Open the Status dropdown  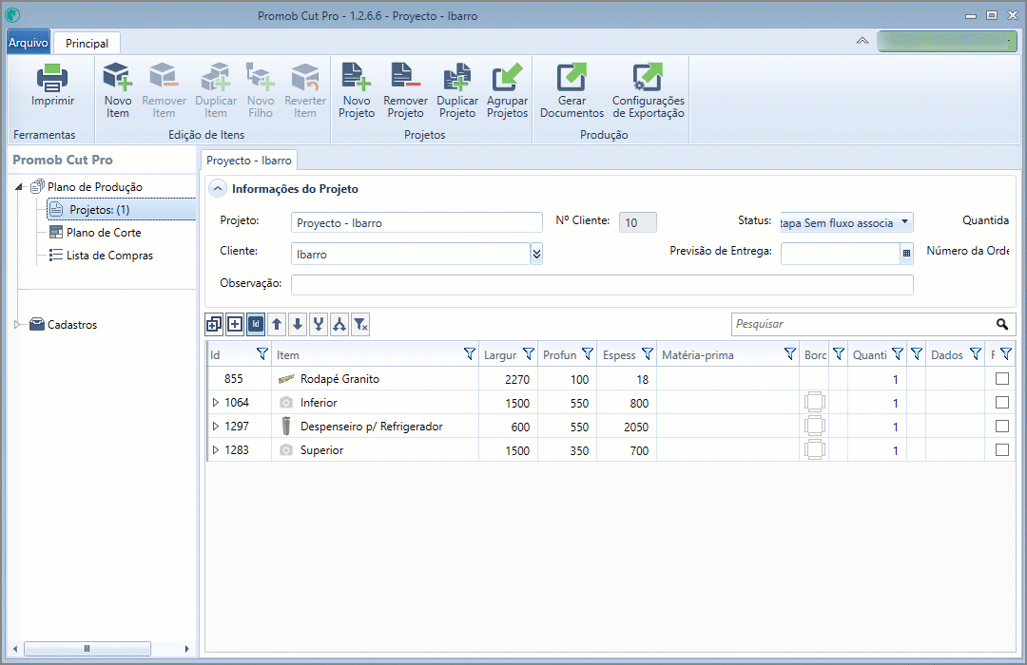[904, 222]
